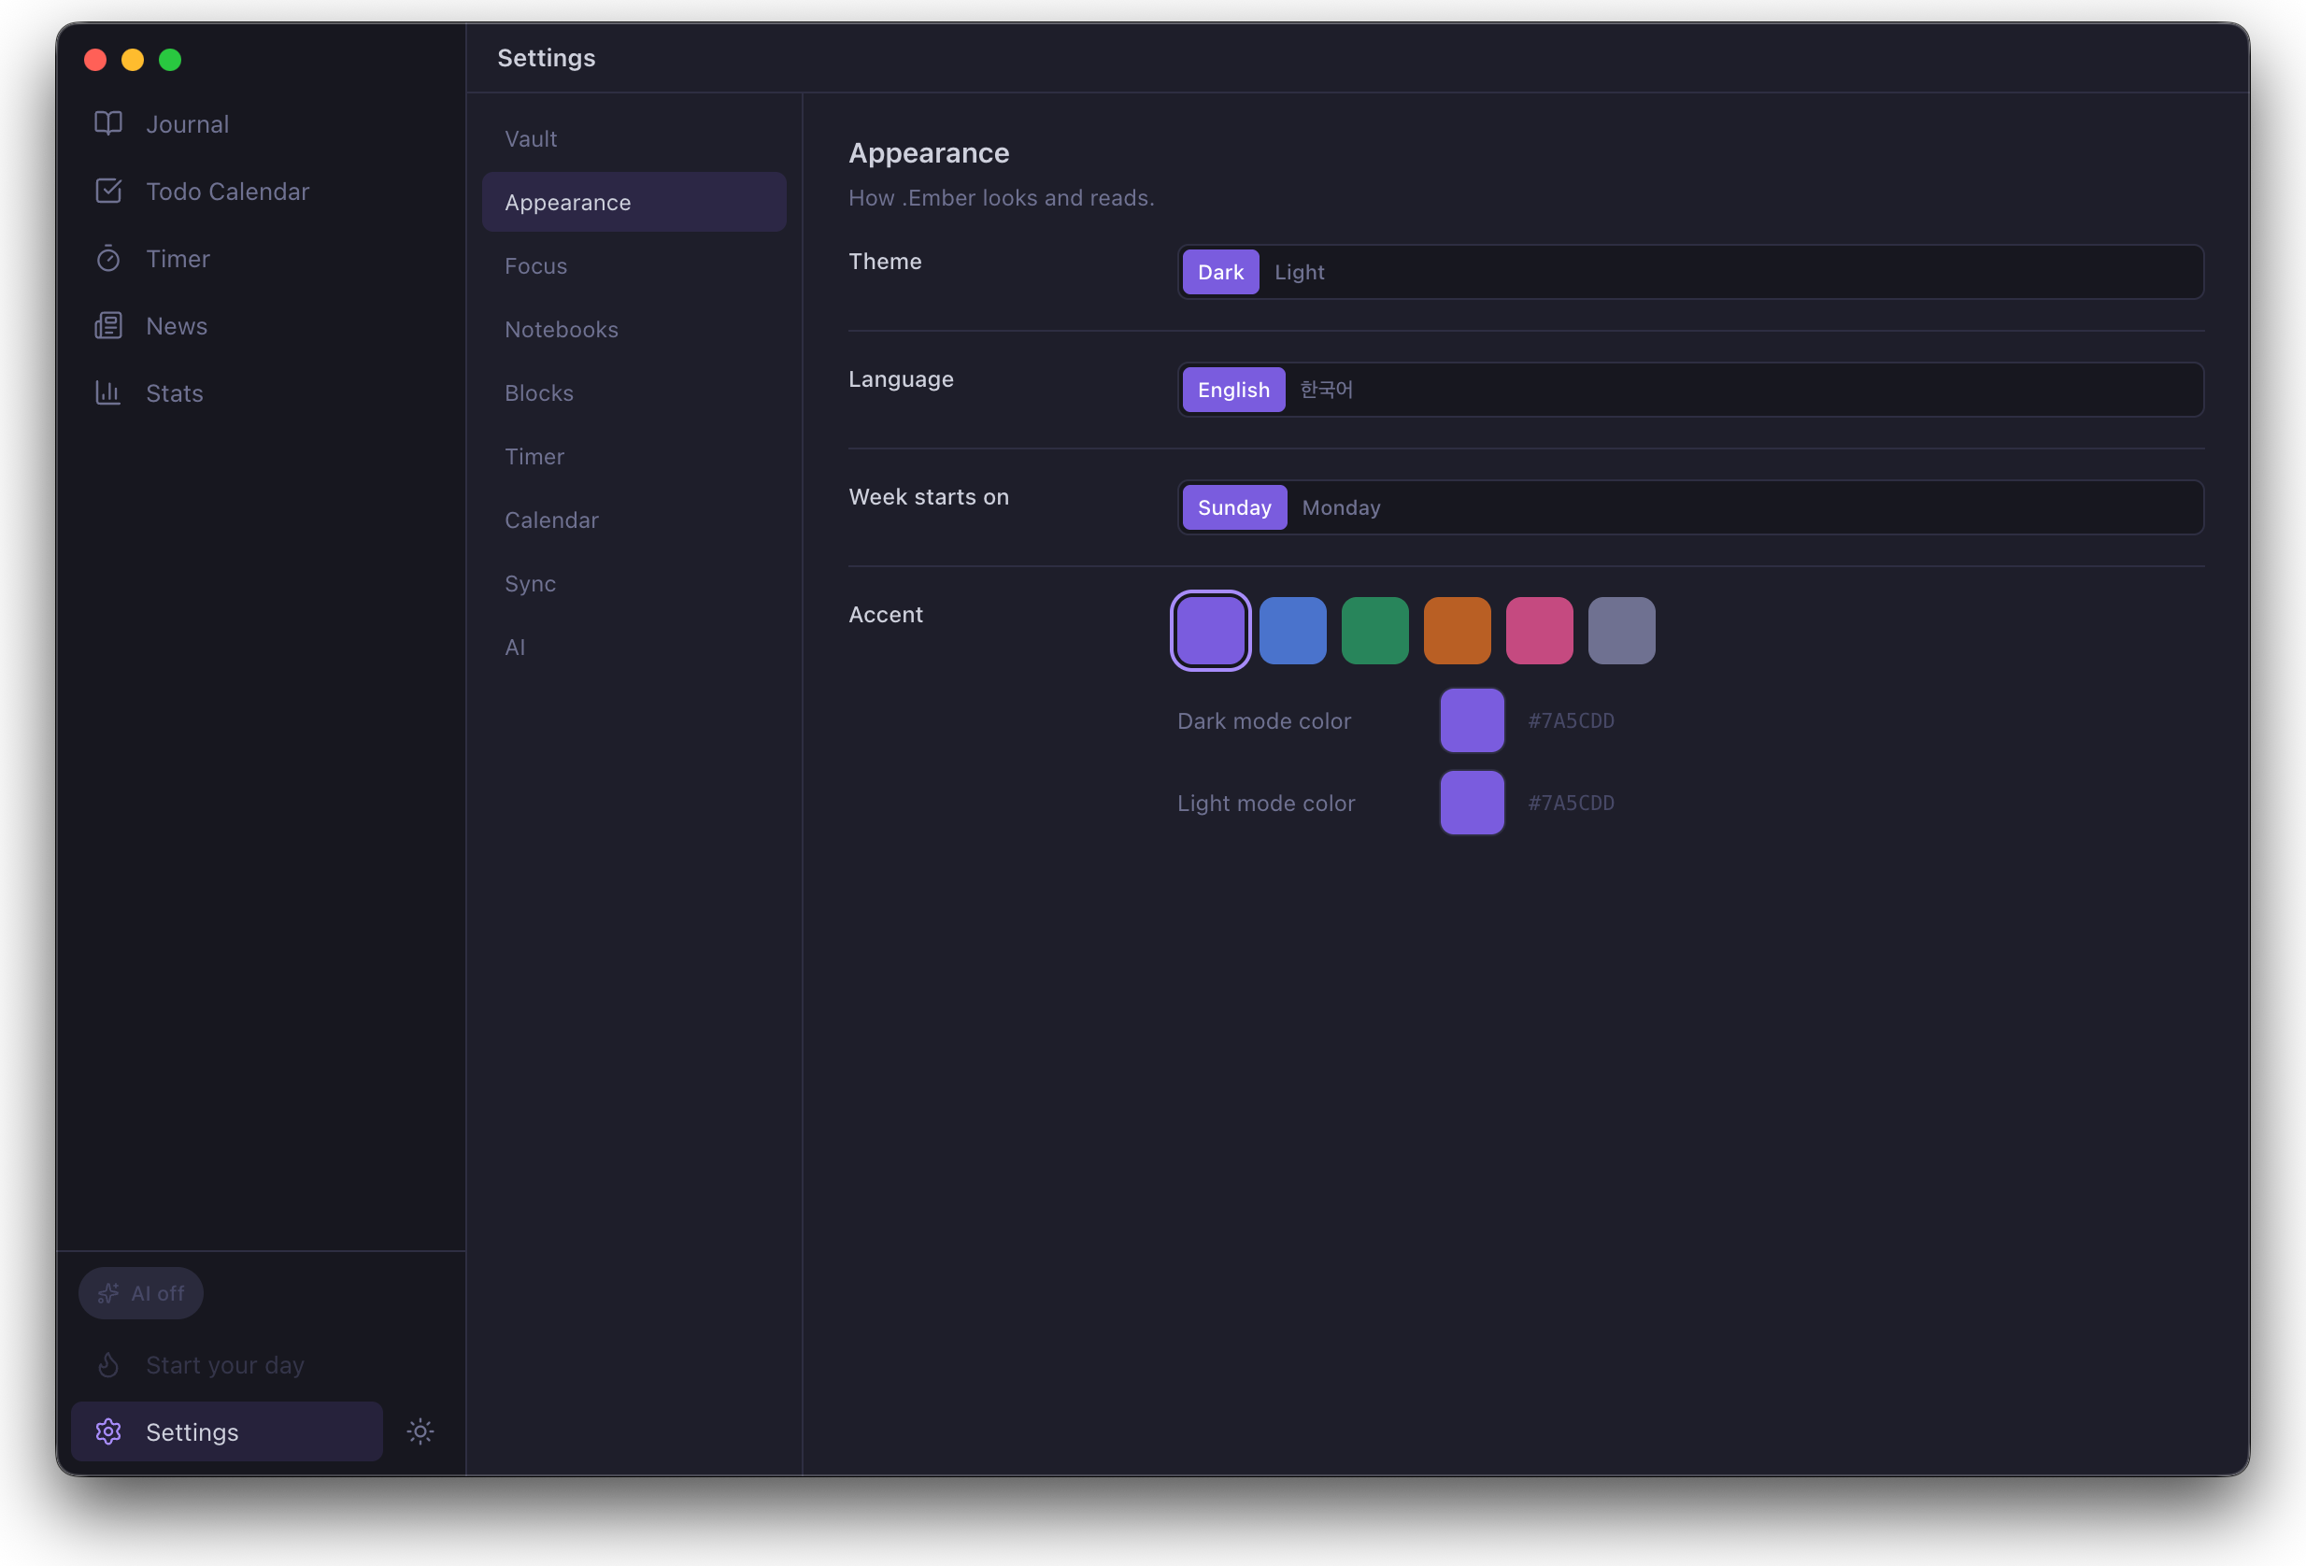Click the Theme label
Screen dimensions: 2306x1566
885,261
